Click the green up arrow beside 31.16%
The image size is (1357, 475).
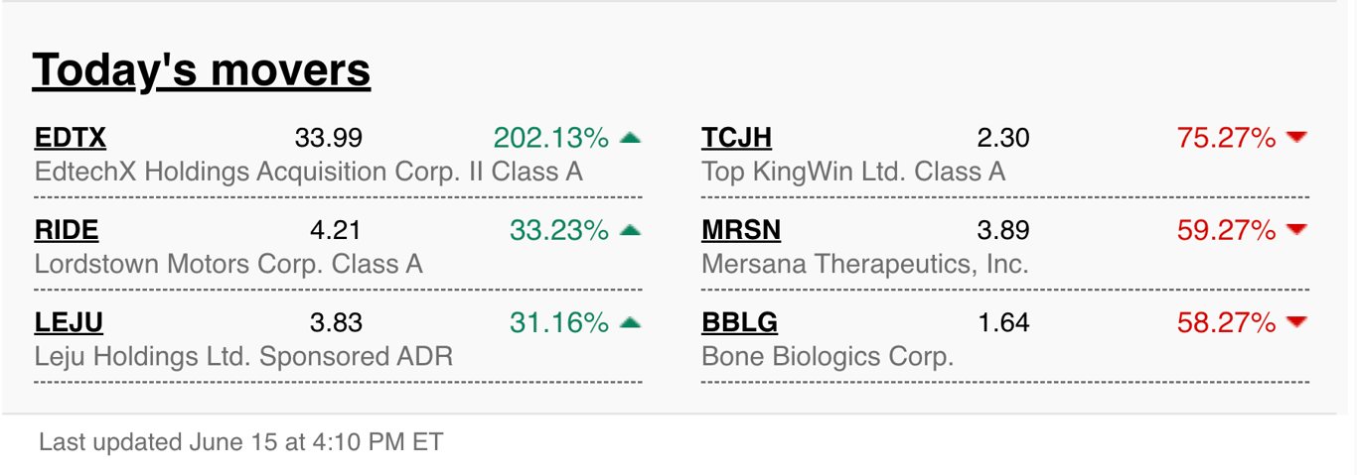(630, 322)
